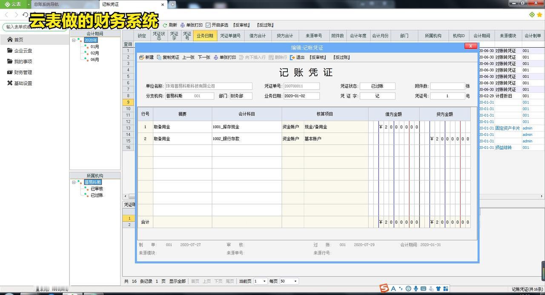This screenshot has width=545, height=295.
Task: Click main toolbar 单张打印 print icon
Action: pyautogui.click(x=183, y=25)
